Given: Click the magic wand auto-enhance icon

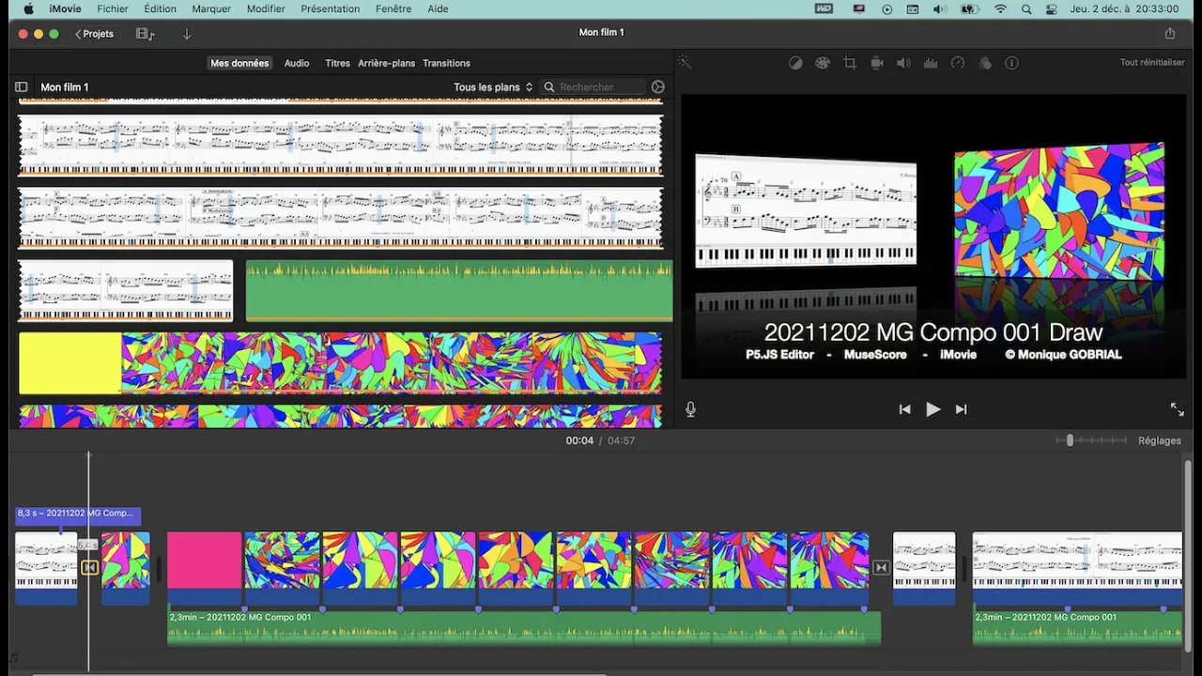Looking at the screenshot, I should pyautogui.click(x=685, y=63).
